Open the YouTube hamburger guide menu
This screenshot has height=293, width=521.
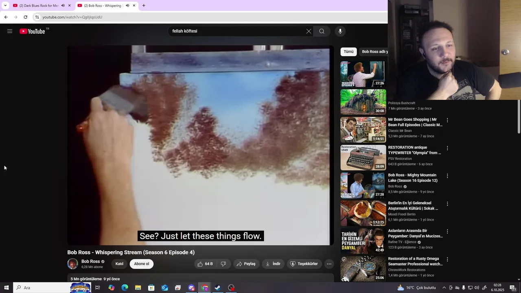click(x=10, y=31)
